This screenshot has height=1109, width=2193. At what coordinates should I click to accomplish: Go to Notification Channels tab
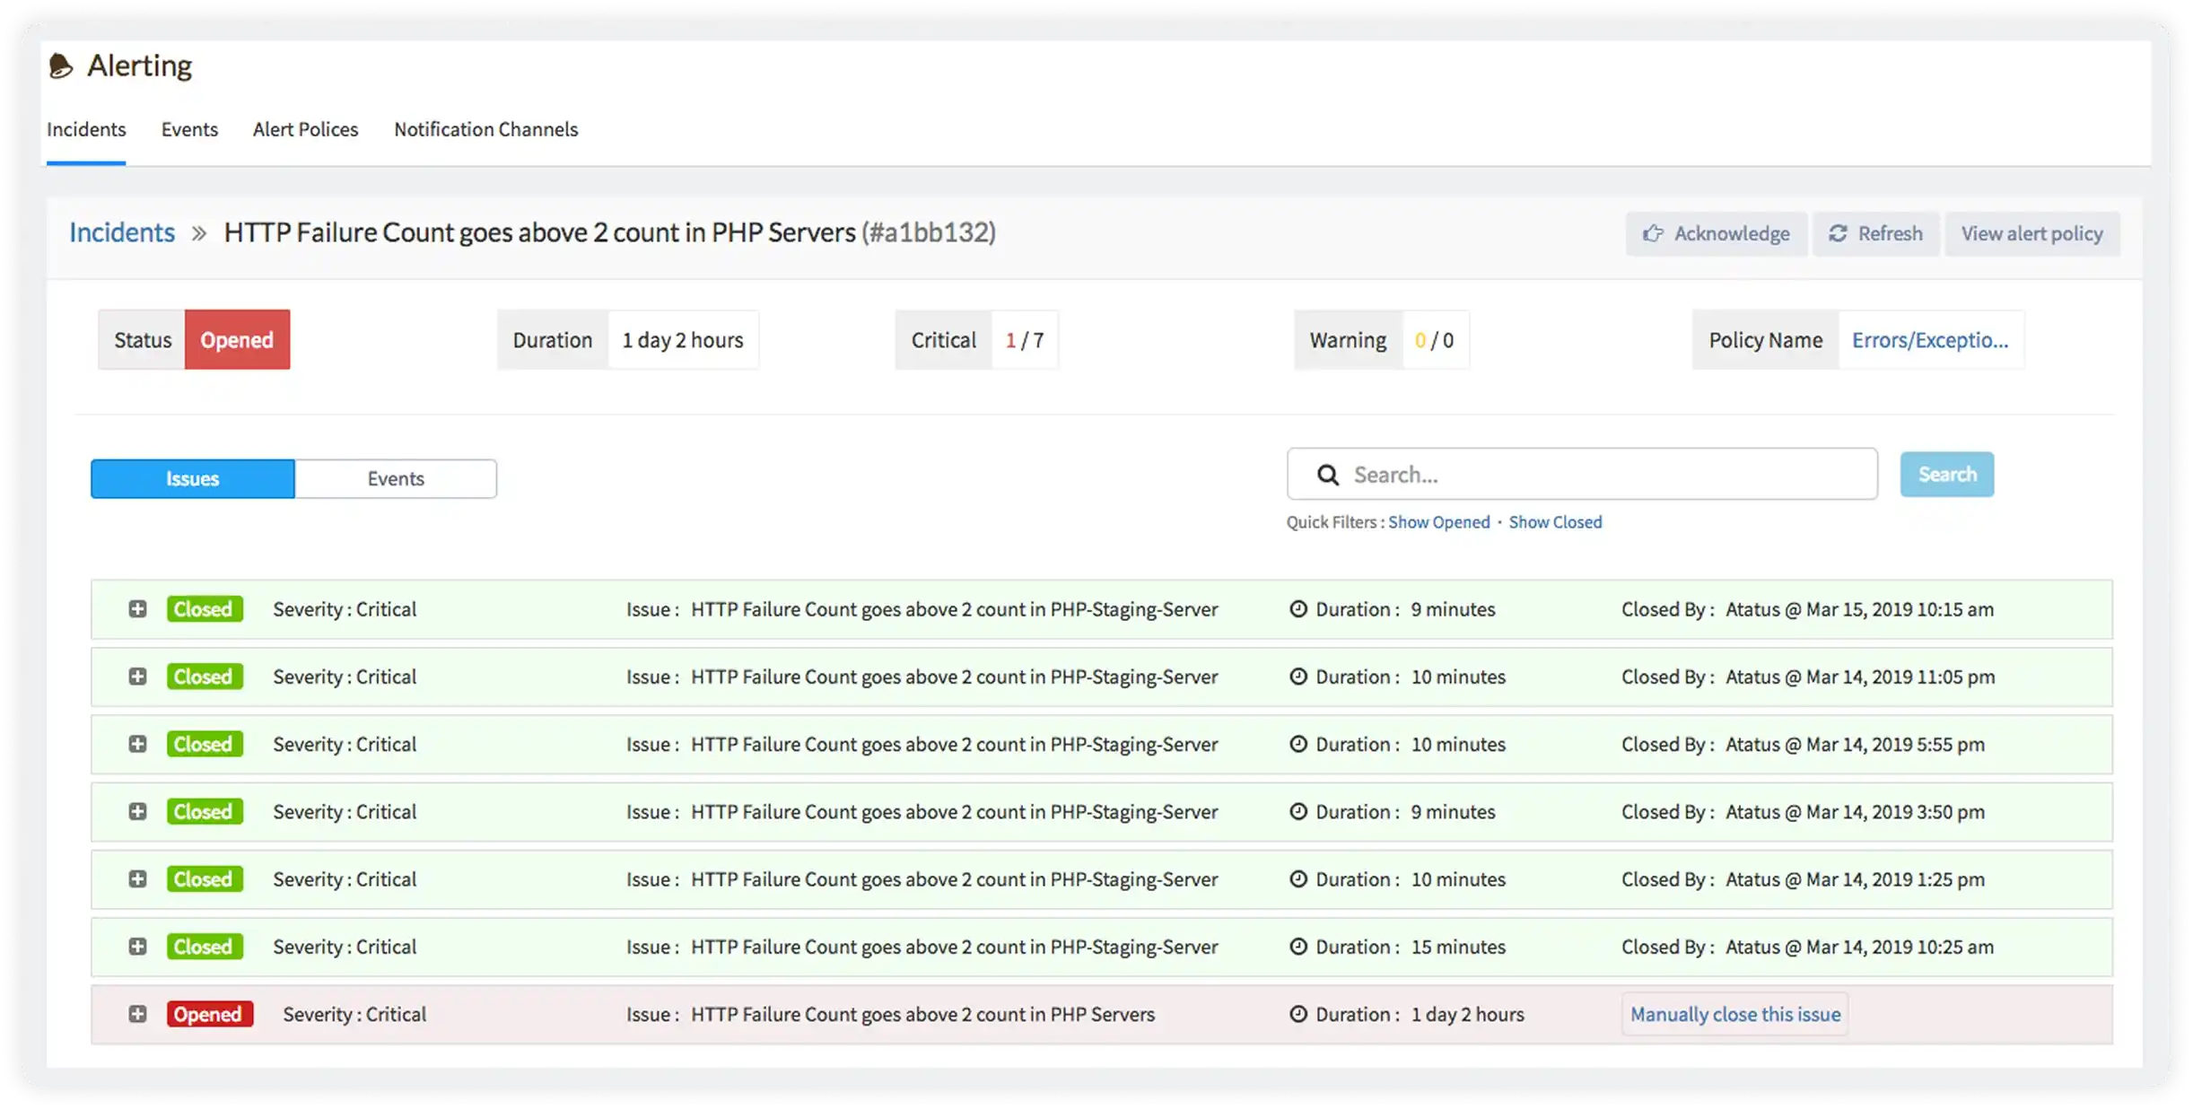point(485,130)
